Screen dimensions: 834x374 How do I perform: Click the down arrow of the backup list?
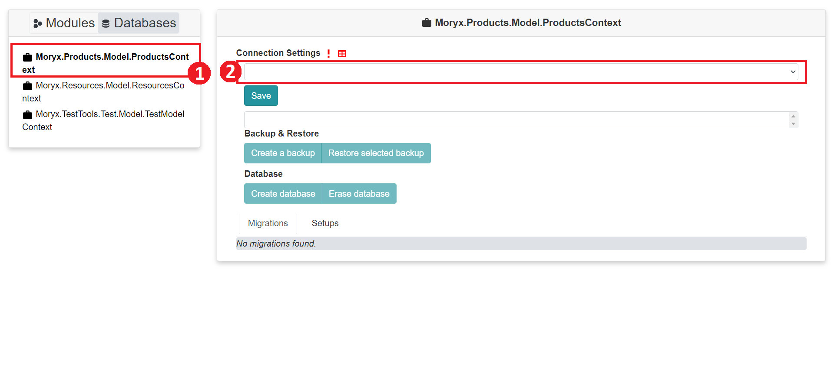coord(793,124)
